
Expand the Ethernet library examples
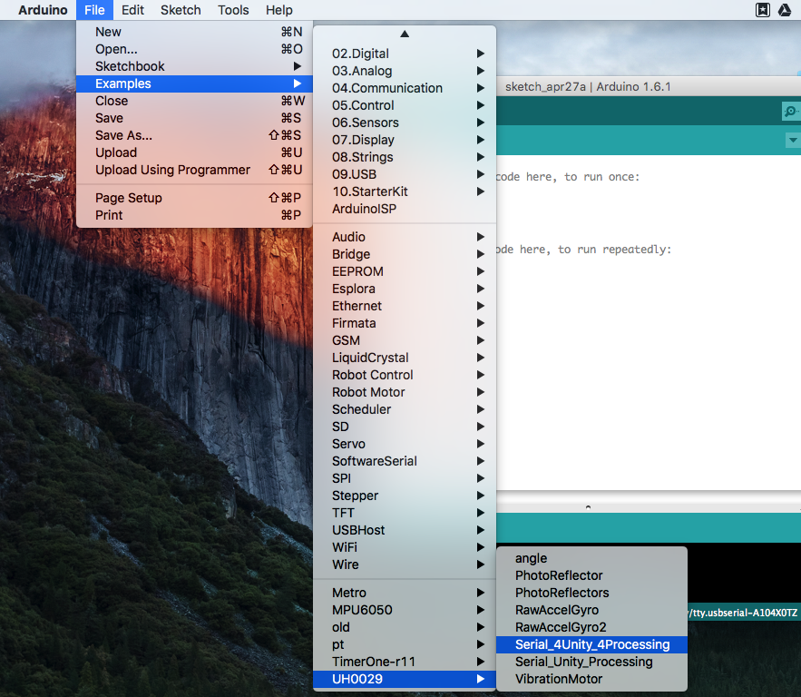click(405, 306)
